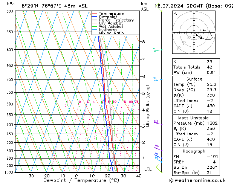Click the SREH value -14
Screen dimensions: 237x183
pyautogui.click(x=211, y=162)
